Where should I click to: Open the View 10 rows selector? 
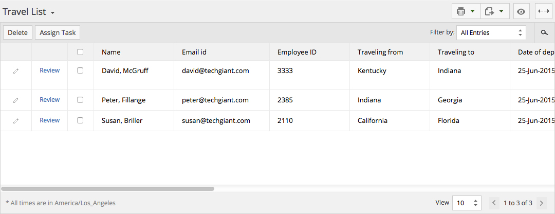[467, 203]
